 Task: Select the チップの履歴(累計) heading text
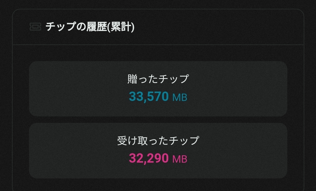90,27
